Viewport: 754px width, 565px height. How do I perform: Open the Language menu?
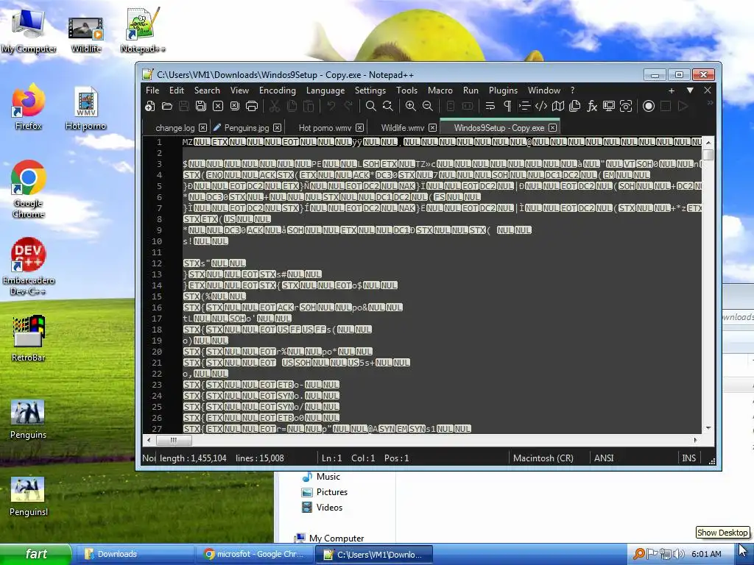click(325, 90)
